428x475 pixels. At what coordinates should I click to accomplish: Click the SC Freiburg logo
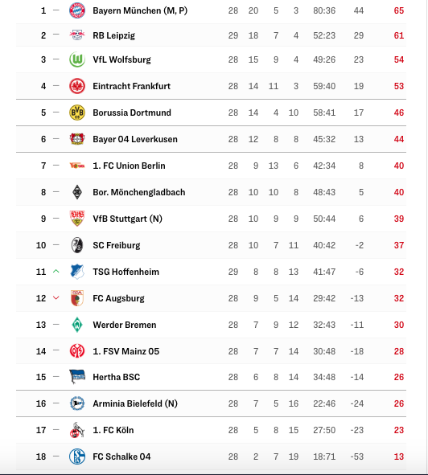[77, 245]
